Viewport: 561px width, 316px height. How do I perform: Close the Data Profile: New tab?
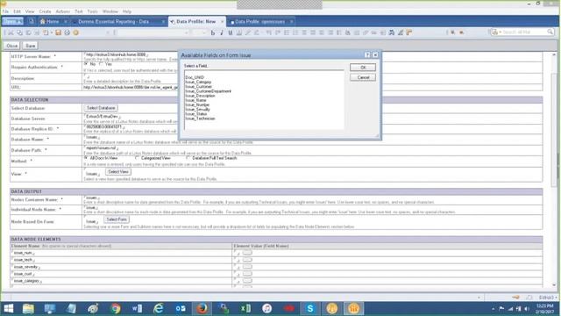click(222, 22)
